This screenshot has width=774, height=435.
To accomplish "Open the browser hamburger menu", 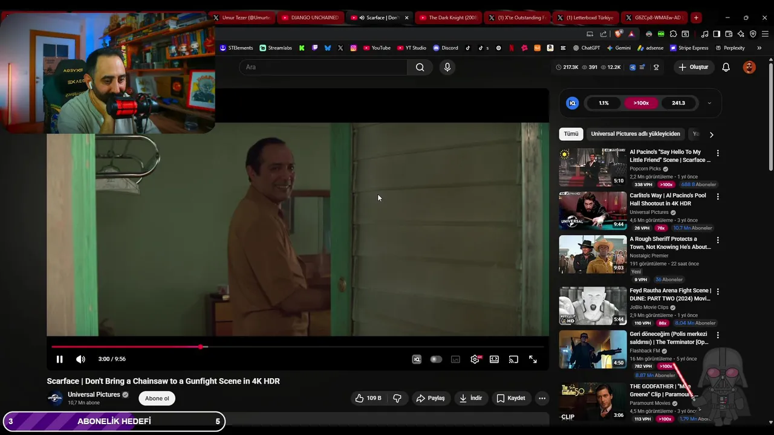I will click(765, 34).
